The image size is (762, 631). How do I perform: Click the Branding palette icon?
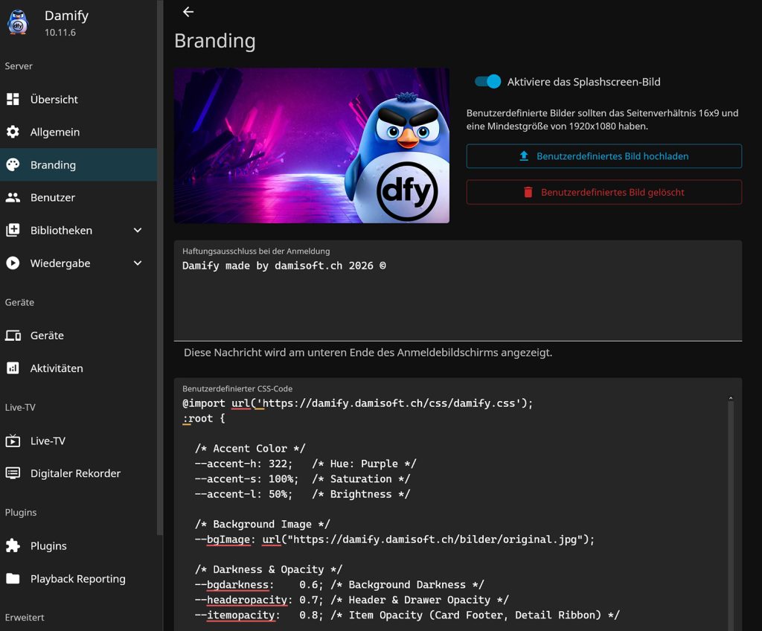pos(13,164)
